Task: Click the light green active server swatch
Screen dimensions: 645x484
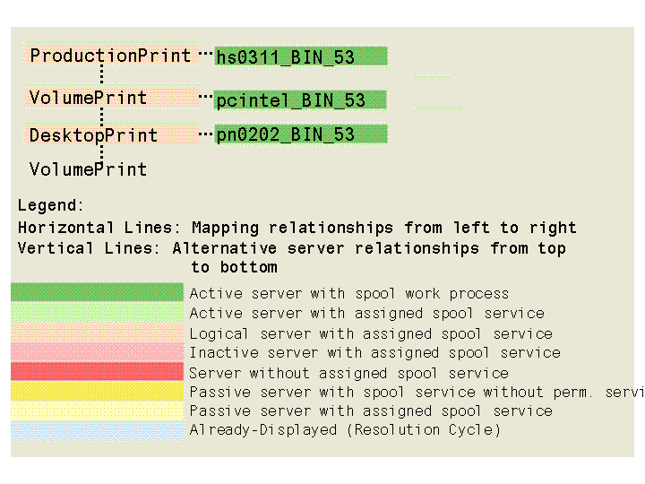Action: tap(97, 313)
